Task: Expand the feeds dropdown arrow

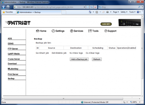Action: click(100, 12)
